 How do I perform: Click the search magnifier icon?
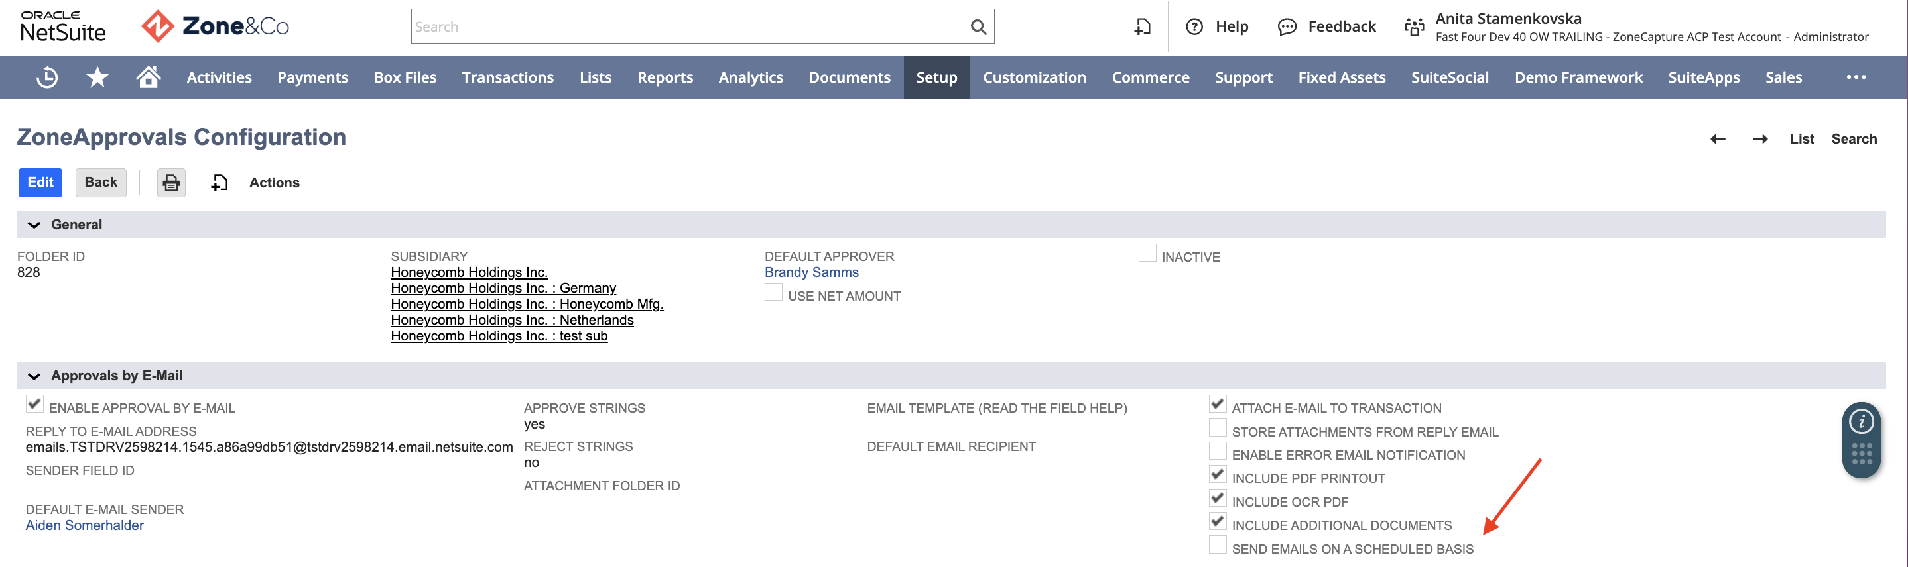978,26
